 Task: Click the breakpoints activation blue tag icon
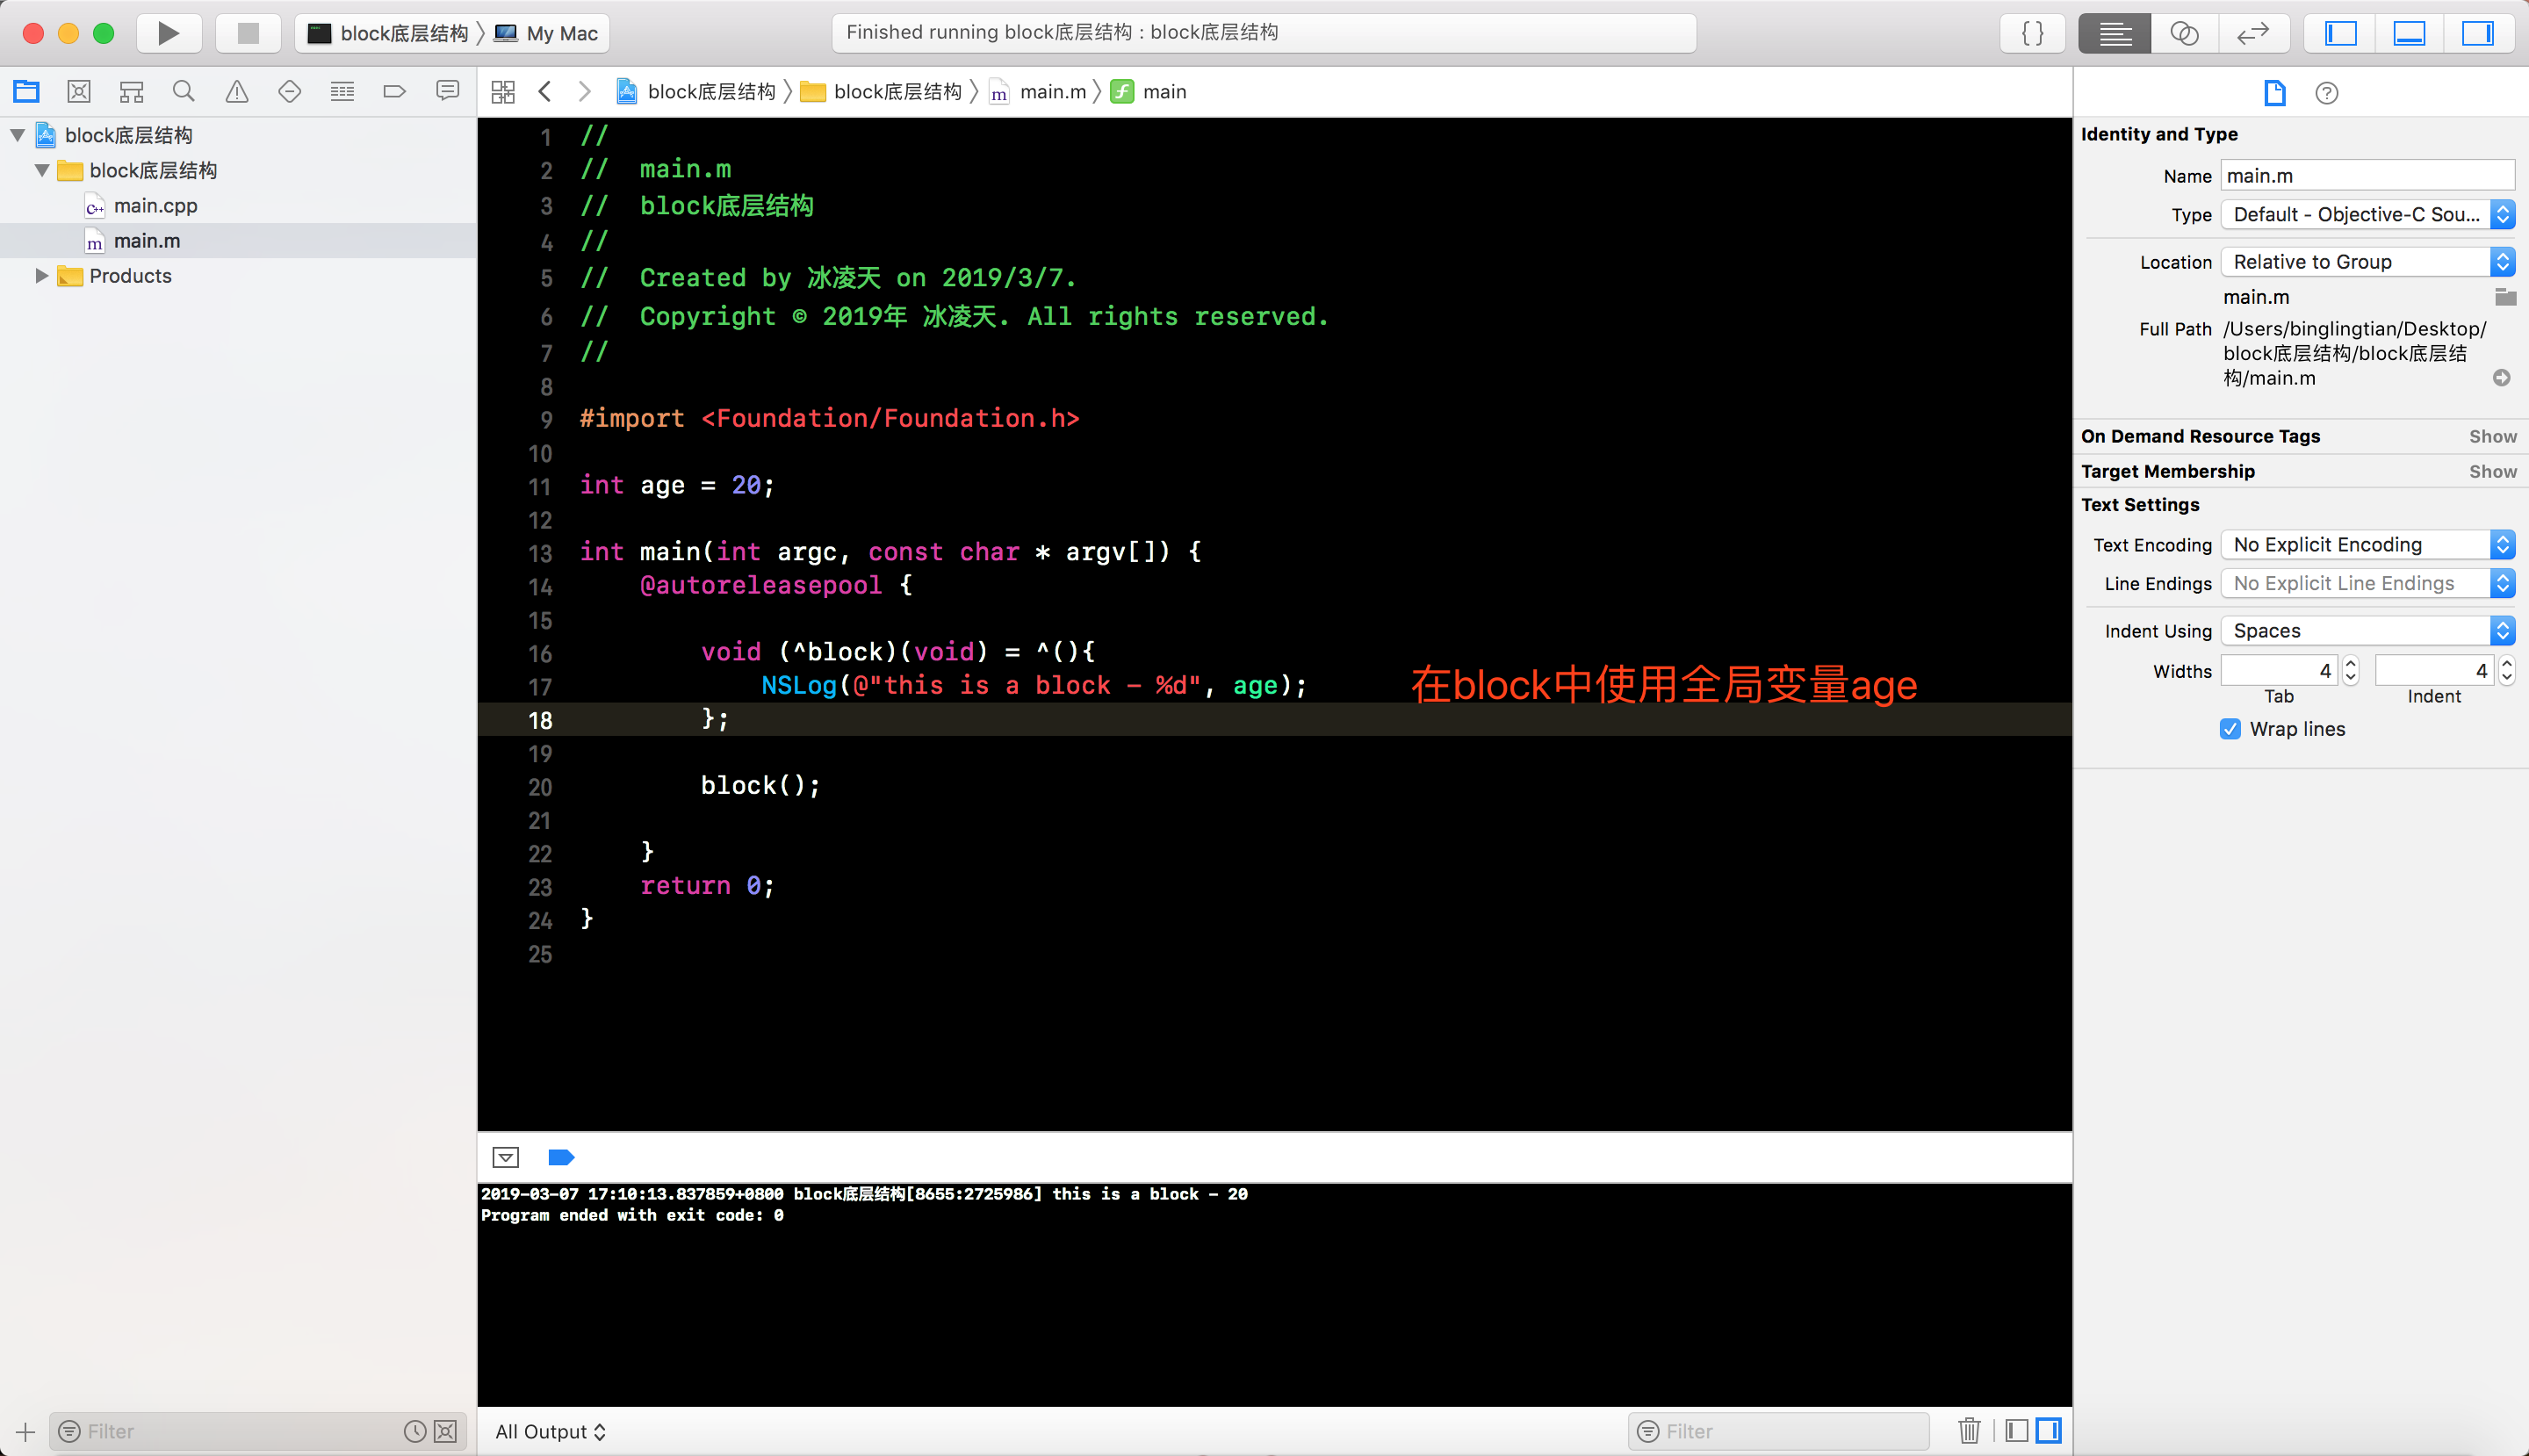click(x=561, y=1157)
